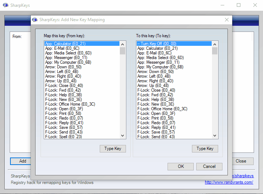Select F-Lock: Reply in To key list
Screen dimensions: 263x194
click(x=174, y=127)
